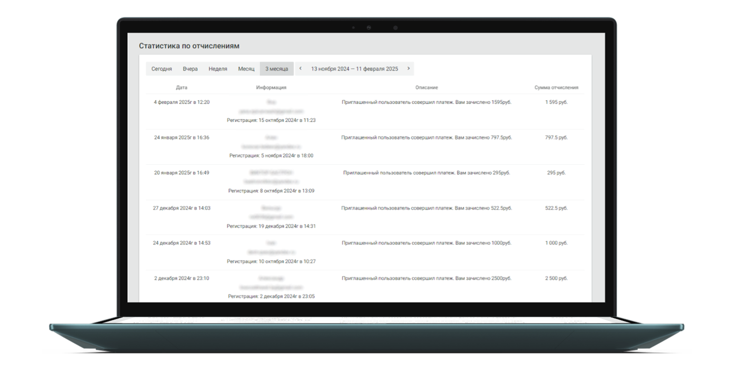Select the Месяц period filter
This screenshot has height=373, width=731.
coord(246,69)
